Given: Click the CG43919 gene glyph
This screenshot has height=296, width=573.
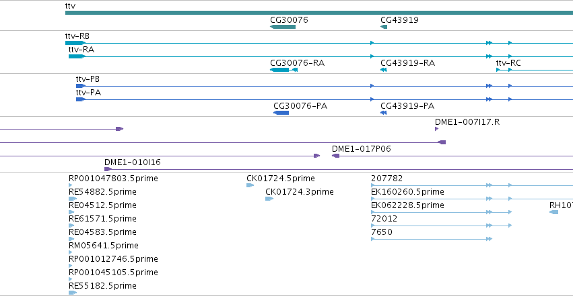Looking at the screenshot, I should (x=384, y=27).
